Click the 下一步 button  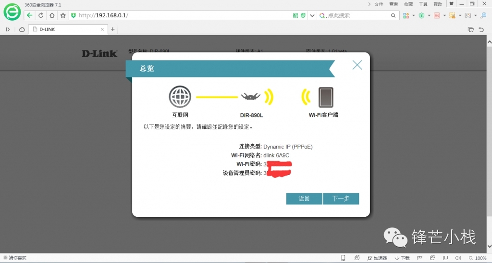click(x=341, y=199)
